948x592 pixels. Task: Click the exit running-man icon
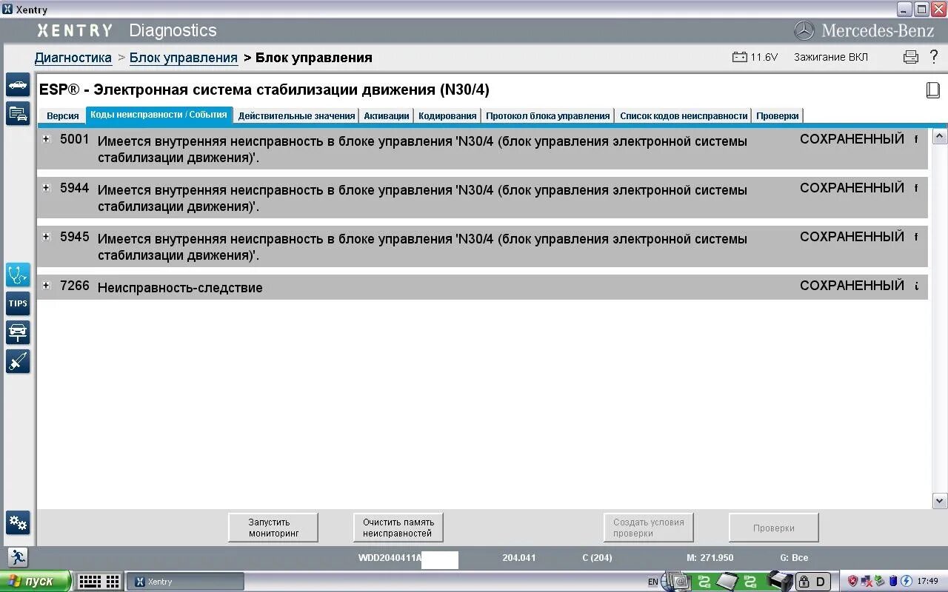pos(18,557)
